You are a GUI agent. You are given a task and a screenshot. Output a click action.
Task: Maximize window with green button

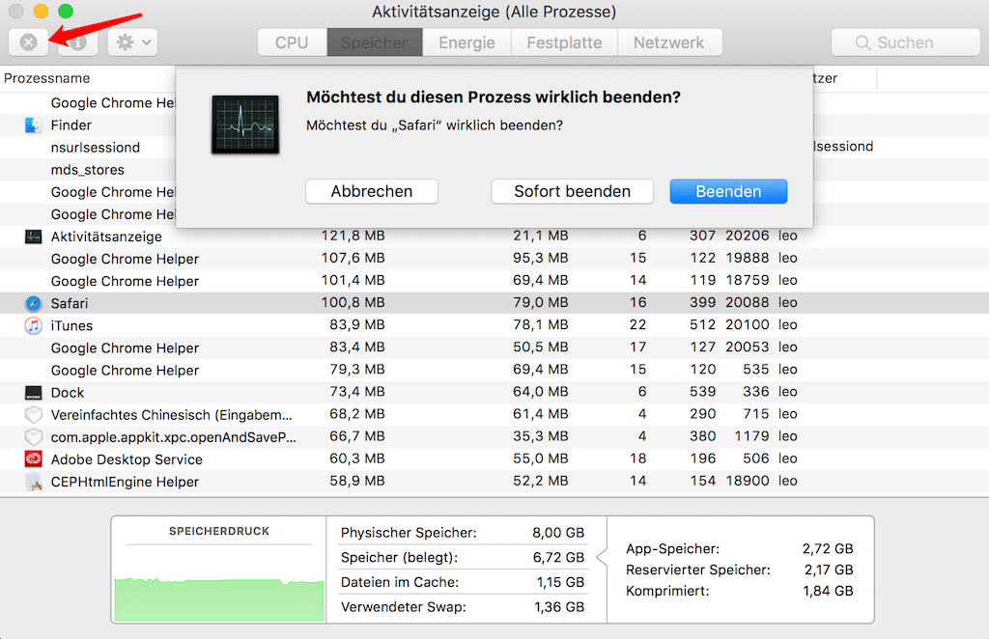pyautogui.click(x=66, y=11)
